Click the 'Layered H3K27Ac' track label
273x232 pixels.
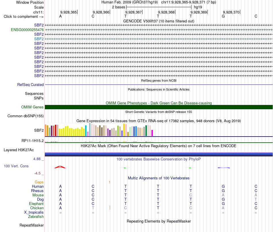[19, 150]
